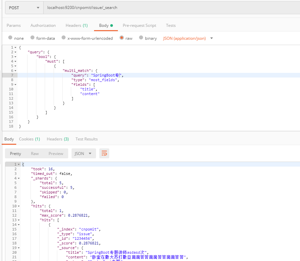Collapse the "fields" array at line 9
This screenshot has width=300, height=261.
(x=15, y=84)
